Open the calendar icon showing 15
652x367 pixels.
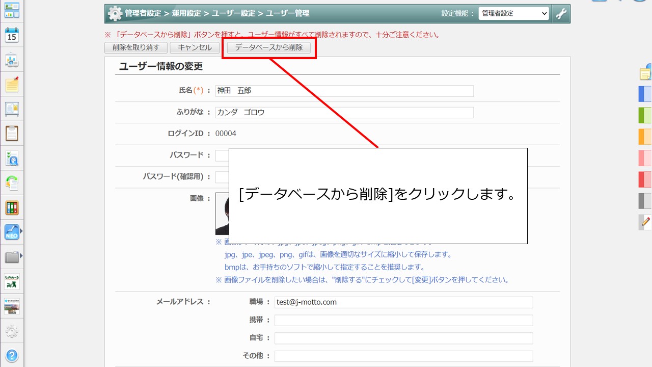click(x=12, y=36)
